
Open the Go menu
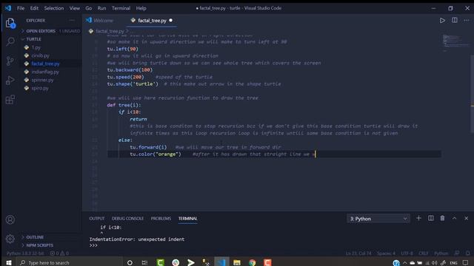click(89, 8)
